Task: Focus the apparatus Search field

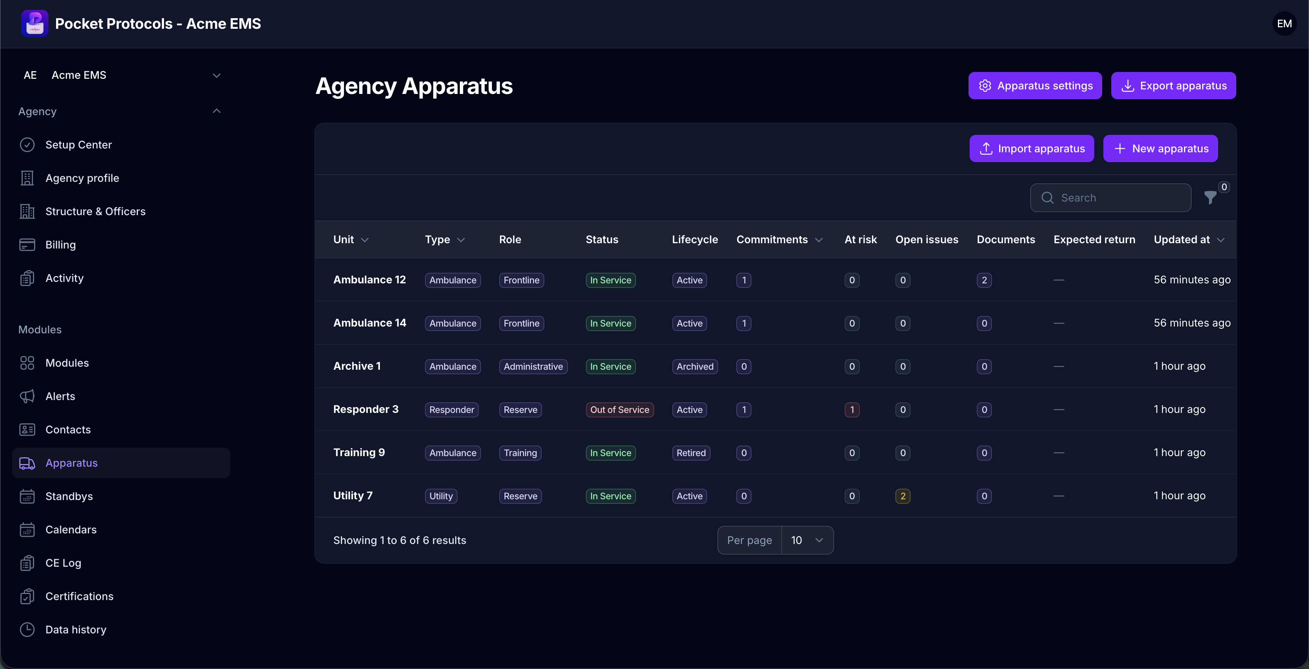Action: pos(1110,198)
